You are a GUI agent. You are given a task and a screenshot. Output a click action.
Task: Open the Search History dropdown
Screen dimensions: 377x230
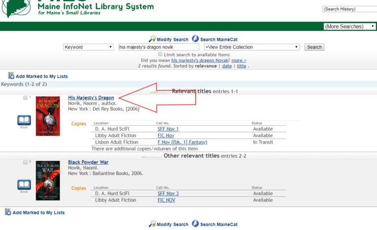(x=350, y=9)
